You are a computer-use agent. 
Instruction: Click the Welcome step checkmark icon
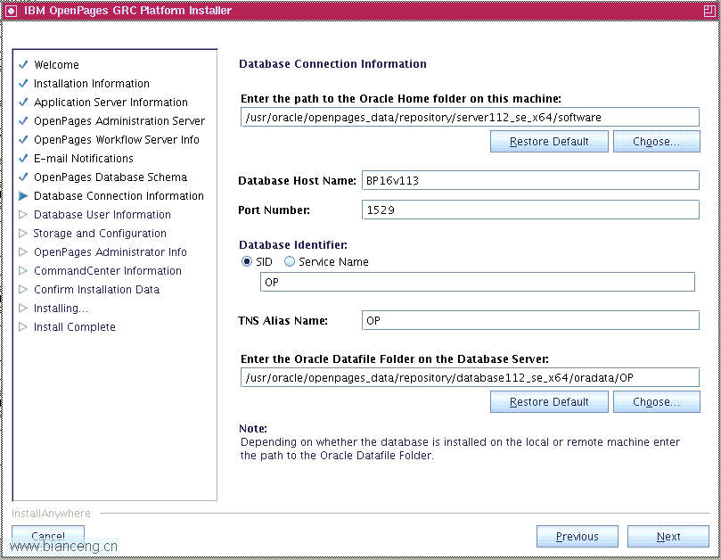pos(23,64)
